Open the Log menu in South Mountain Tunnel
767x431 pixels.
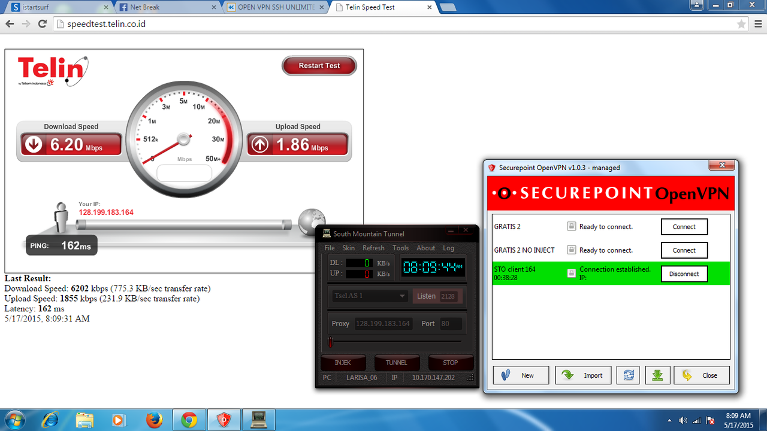pos(448,248)
